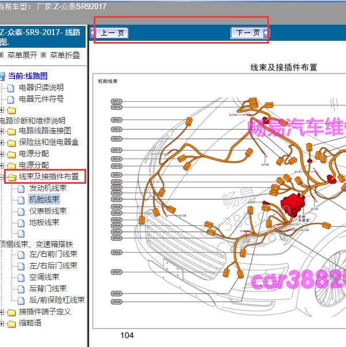
Task: Click page icon beside 空调线束
Action: 21,277
